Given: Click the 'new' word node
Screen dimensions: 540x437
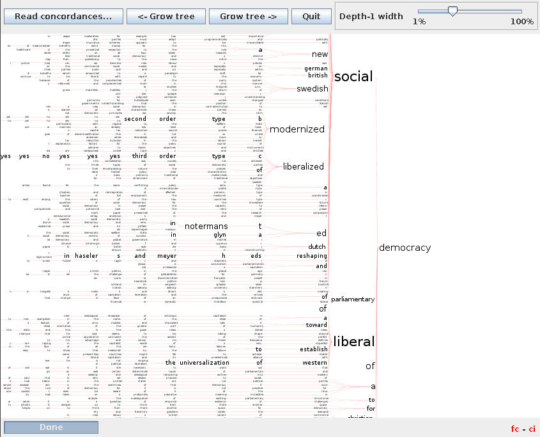Looking at the screenshot, I should click(320, 54).
